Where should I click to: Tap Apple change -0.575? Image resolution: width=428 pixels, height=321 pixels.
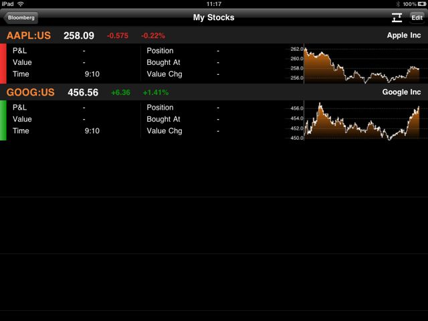(x=118, y=35)
